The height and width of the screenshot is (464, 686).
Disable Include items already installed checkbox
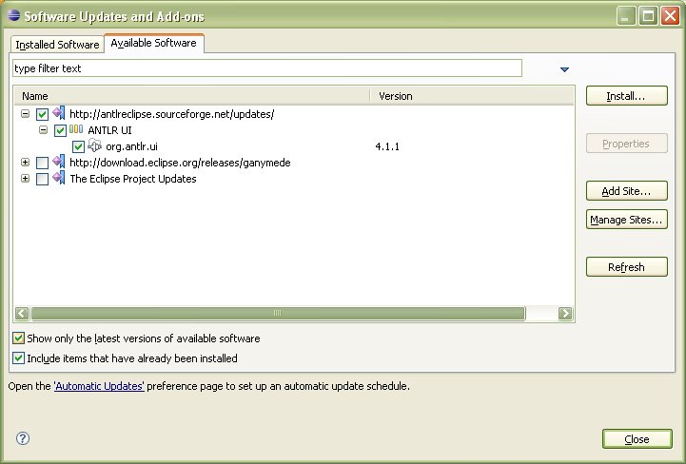(19, 358)
